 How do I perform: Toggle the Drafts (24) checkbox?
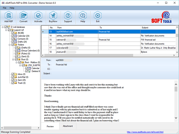tap(13, 42)
